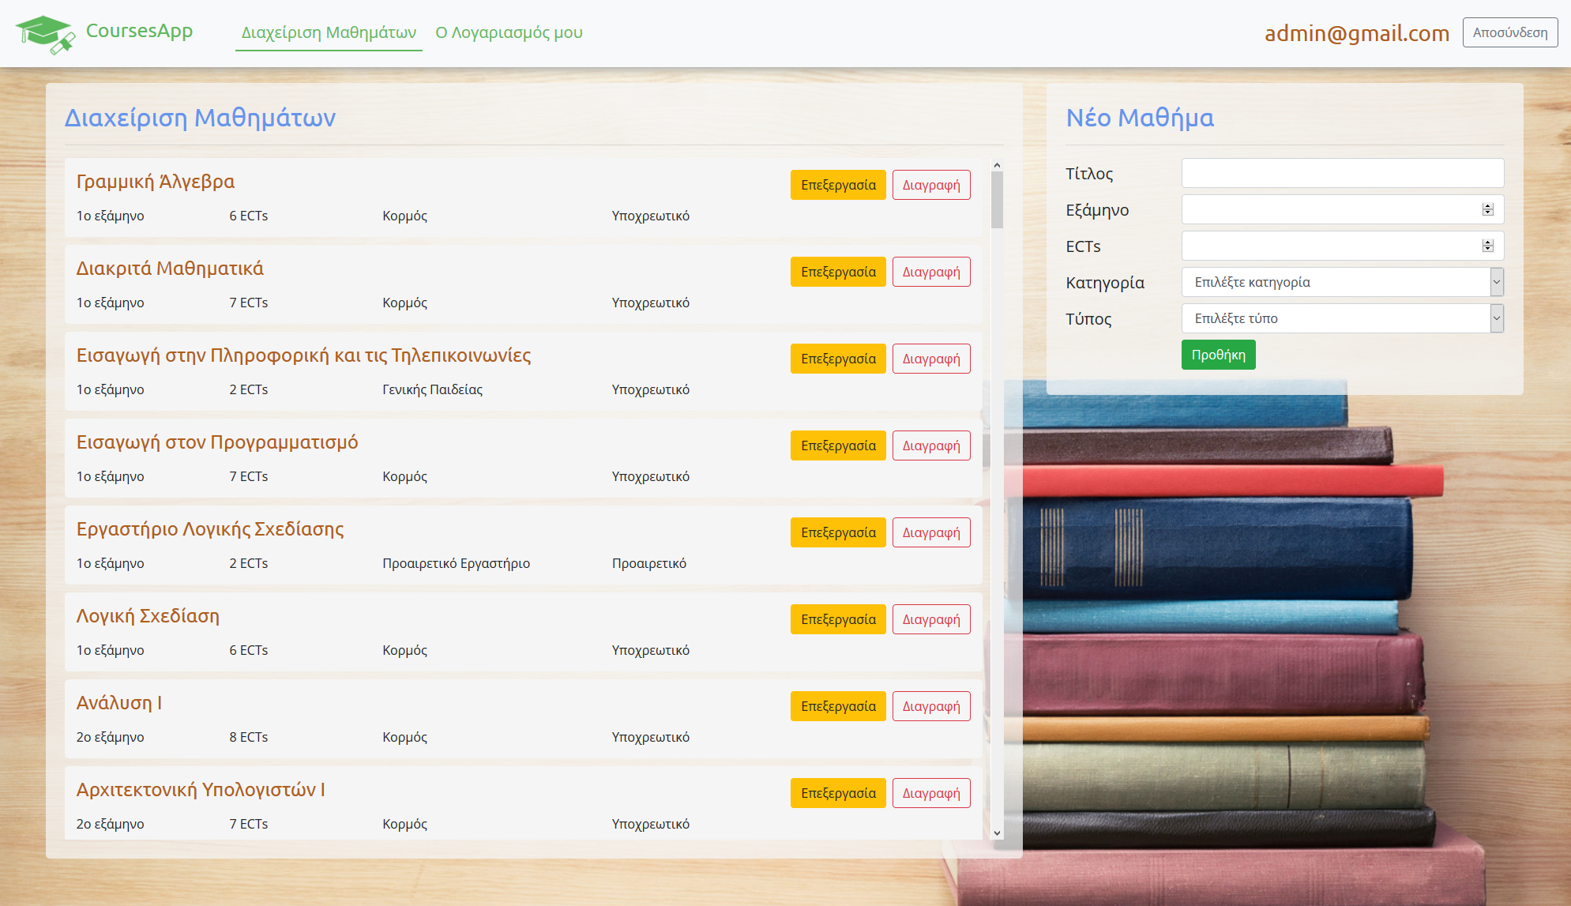This screenshot has height=906, width=1571.
Task: Delete the Εργαστήριο Λογικής Σχεδίασης course
Action: click(931, 532)
